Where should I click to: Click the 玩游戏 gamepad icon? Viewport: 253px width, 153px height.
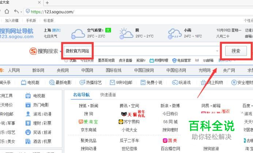pyautogui.click(x=175, y=82)
